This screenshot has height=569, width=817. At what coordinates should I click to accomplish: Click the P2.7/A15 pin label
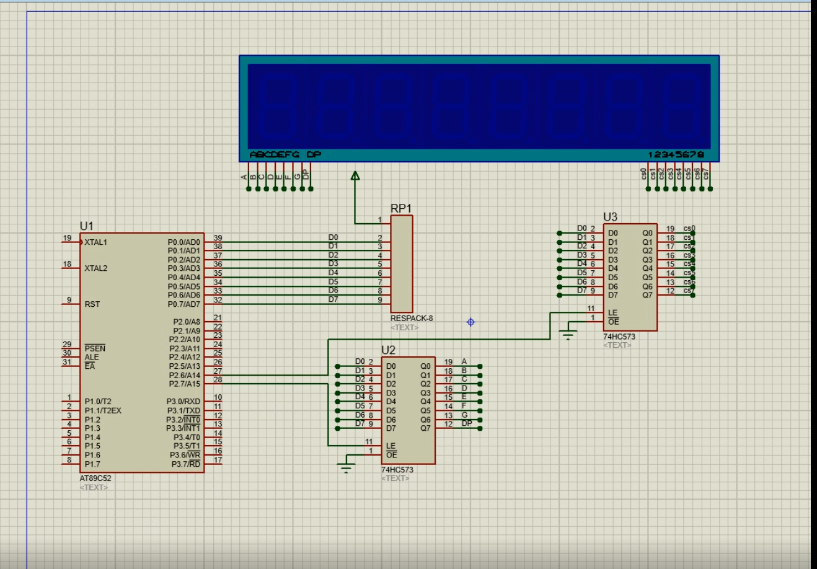[x=185, y=384]
